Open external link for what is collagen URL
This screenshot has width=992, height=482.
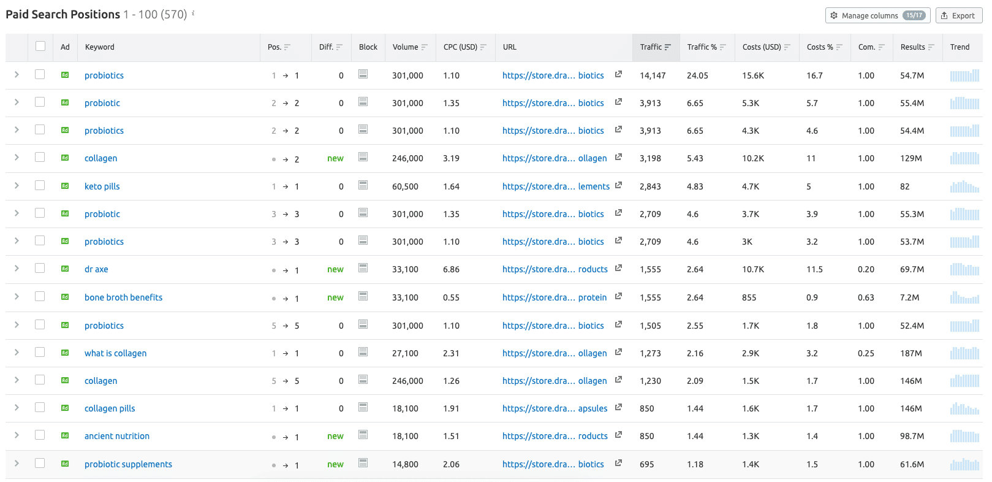point(618,352)
